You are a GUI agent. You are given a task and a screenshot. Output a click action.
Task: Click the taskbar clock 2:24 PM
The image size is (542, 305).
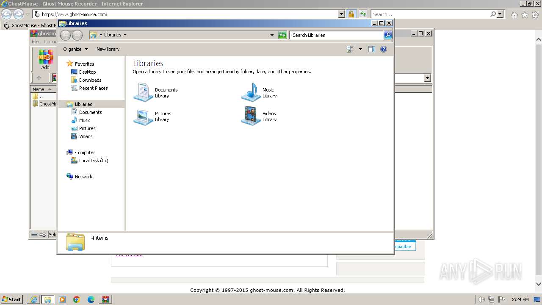point(520,299)
